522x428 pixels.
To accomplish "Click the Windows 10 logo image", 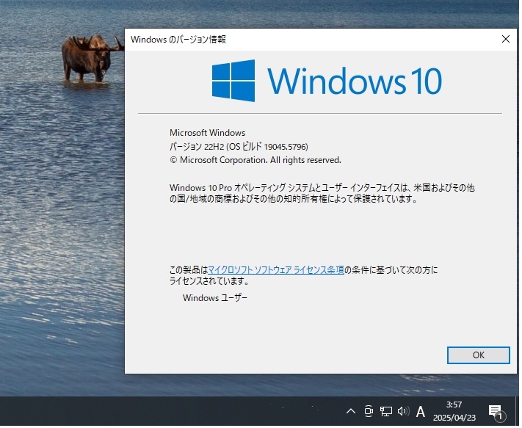I will coord(328,81).
